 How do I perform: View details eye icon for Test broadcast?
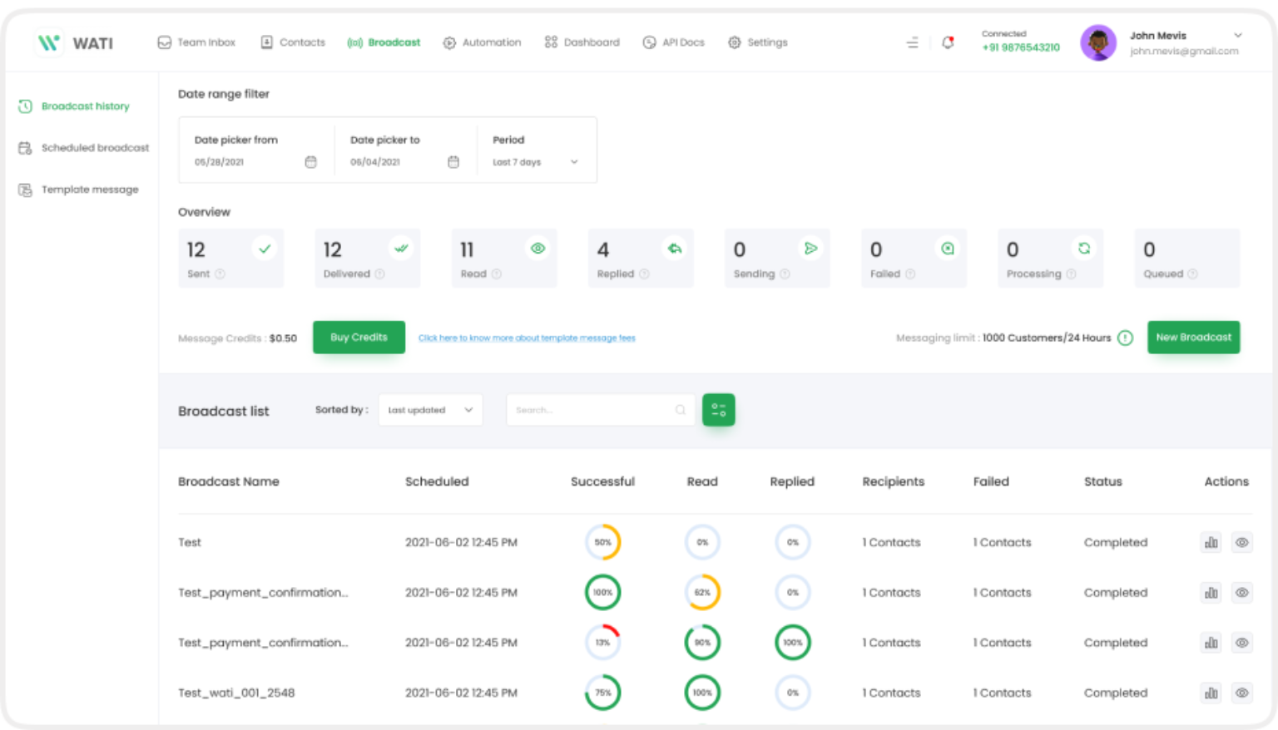point(1241,543)
